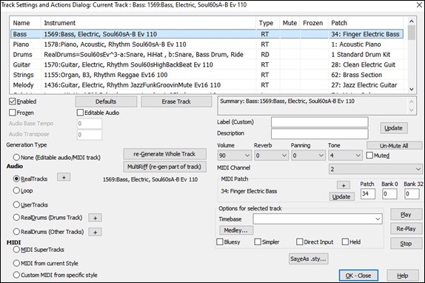Viewport: 425px width, 283px height.
Task: Open the Panning dropdown
Action: click(x=308, y=156)
